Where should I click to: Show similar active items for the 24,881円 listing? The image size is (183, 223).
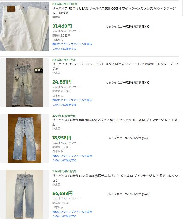[72, 100]
